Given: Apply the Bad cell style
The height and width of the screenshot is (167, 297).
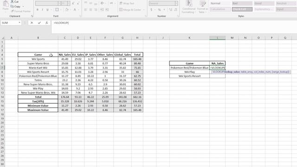Looking at the screenshot, I should pos(242,3).
